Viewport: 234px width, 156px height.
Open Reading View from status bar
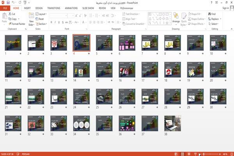pyautogui.click(x=189, y=154)
